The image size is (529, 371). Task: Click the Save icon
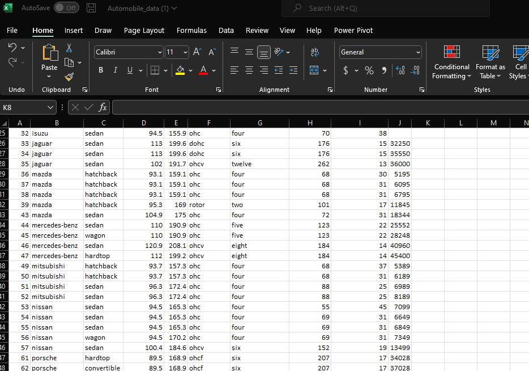[91, 8]
